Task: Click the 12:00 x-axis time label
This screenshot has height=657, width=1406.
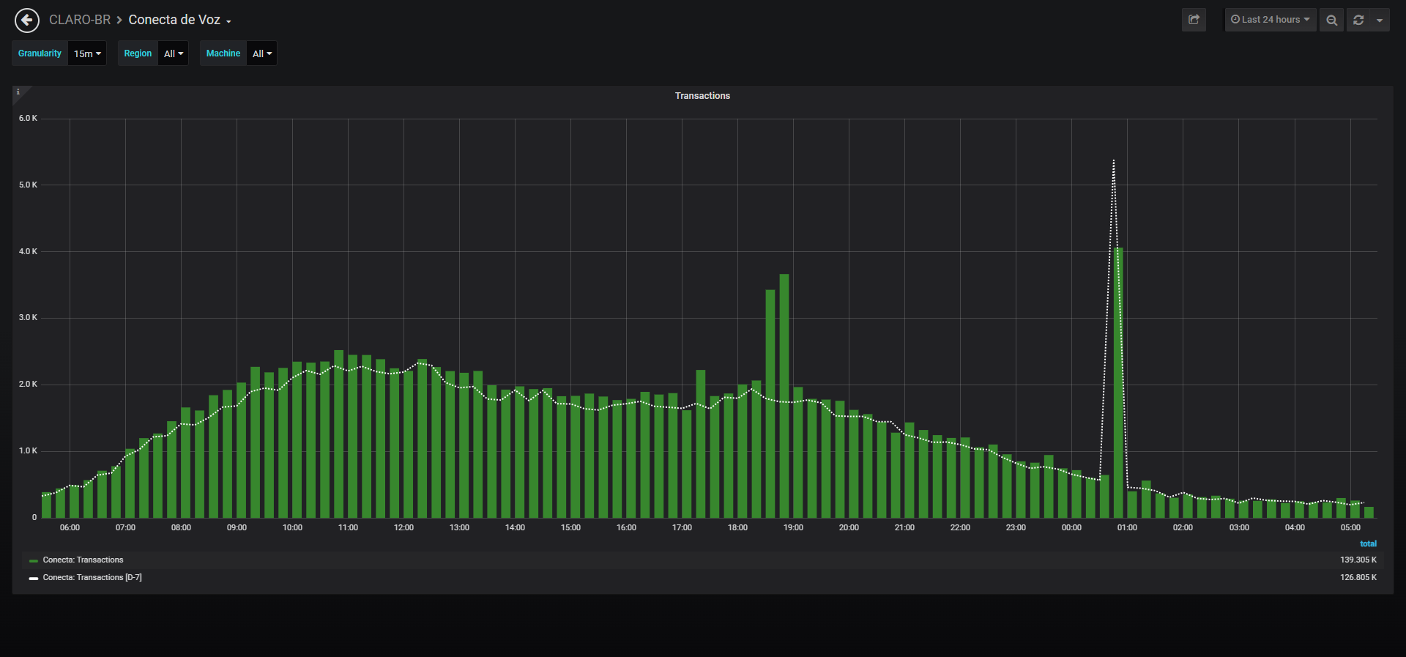Action: 403,527
